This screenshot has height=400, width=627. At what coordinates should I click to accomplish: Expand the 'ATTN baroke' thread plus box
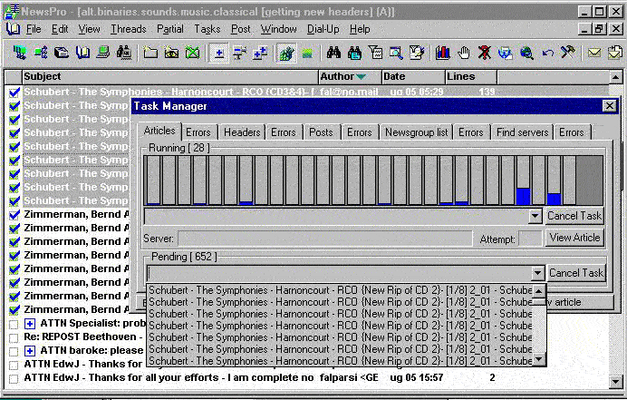click(x=30, y=351)
